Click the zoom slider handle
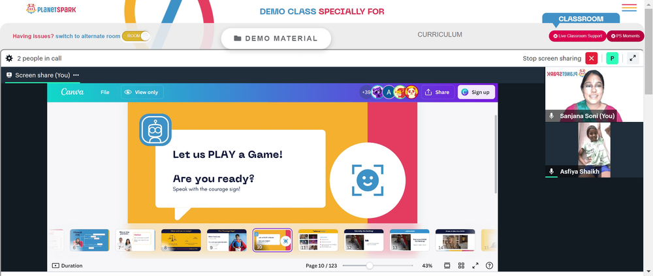 tap(370, 266)
